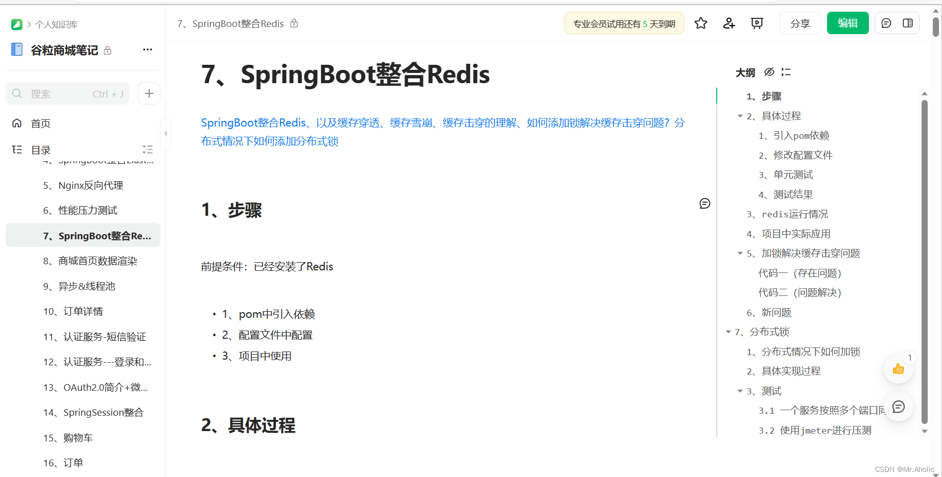Click the thumbs up reaction
942x477 pixels.
tap(898, 369)
